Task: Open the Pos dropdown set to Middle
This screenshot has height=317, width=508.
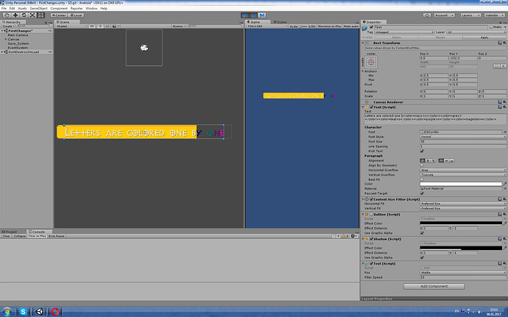Action: (x=463, y=273)
